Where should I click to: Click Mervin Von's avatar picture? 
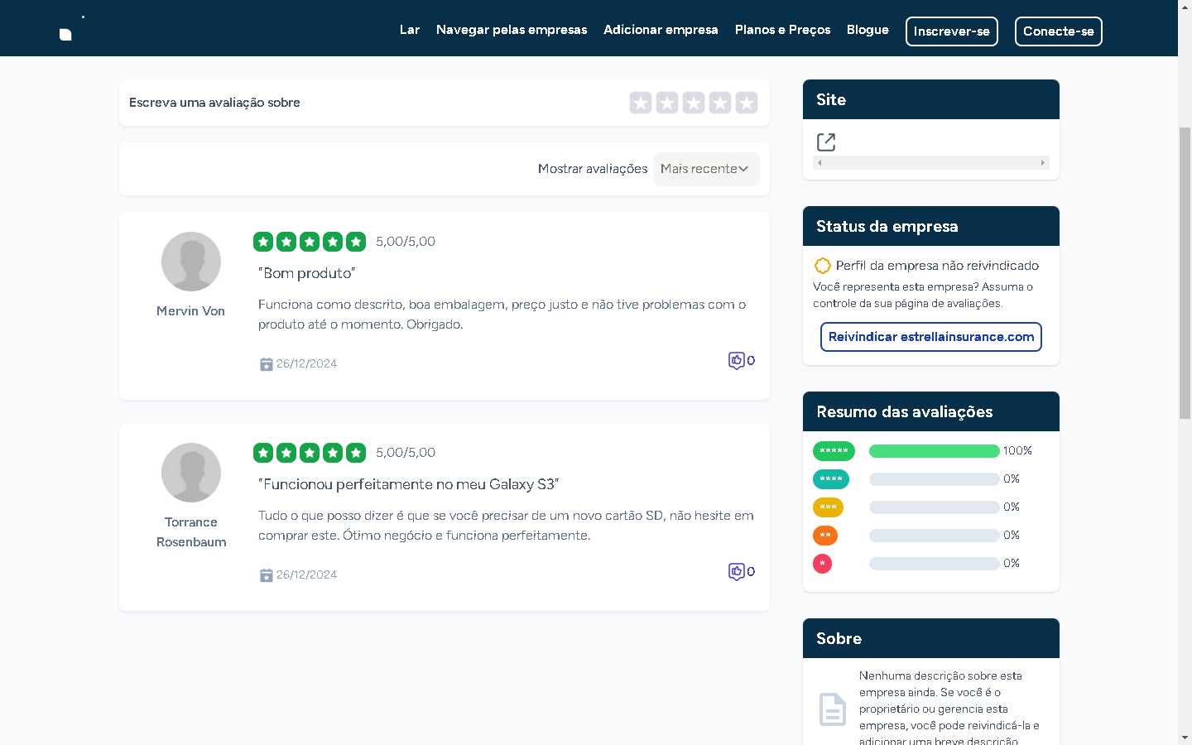click(x=191, y=262)
